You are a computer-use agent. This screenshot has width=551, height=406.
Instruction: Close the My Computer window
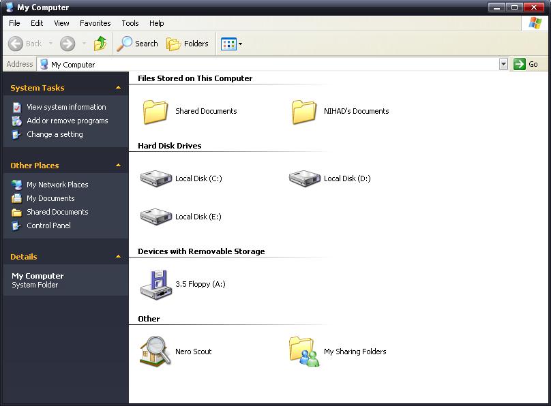(533, 7)
